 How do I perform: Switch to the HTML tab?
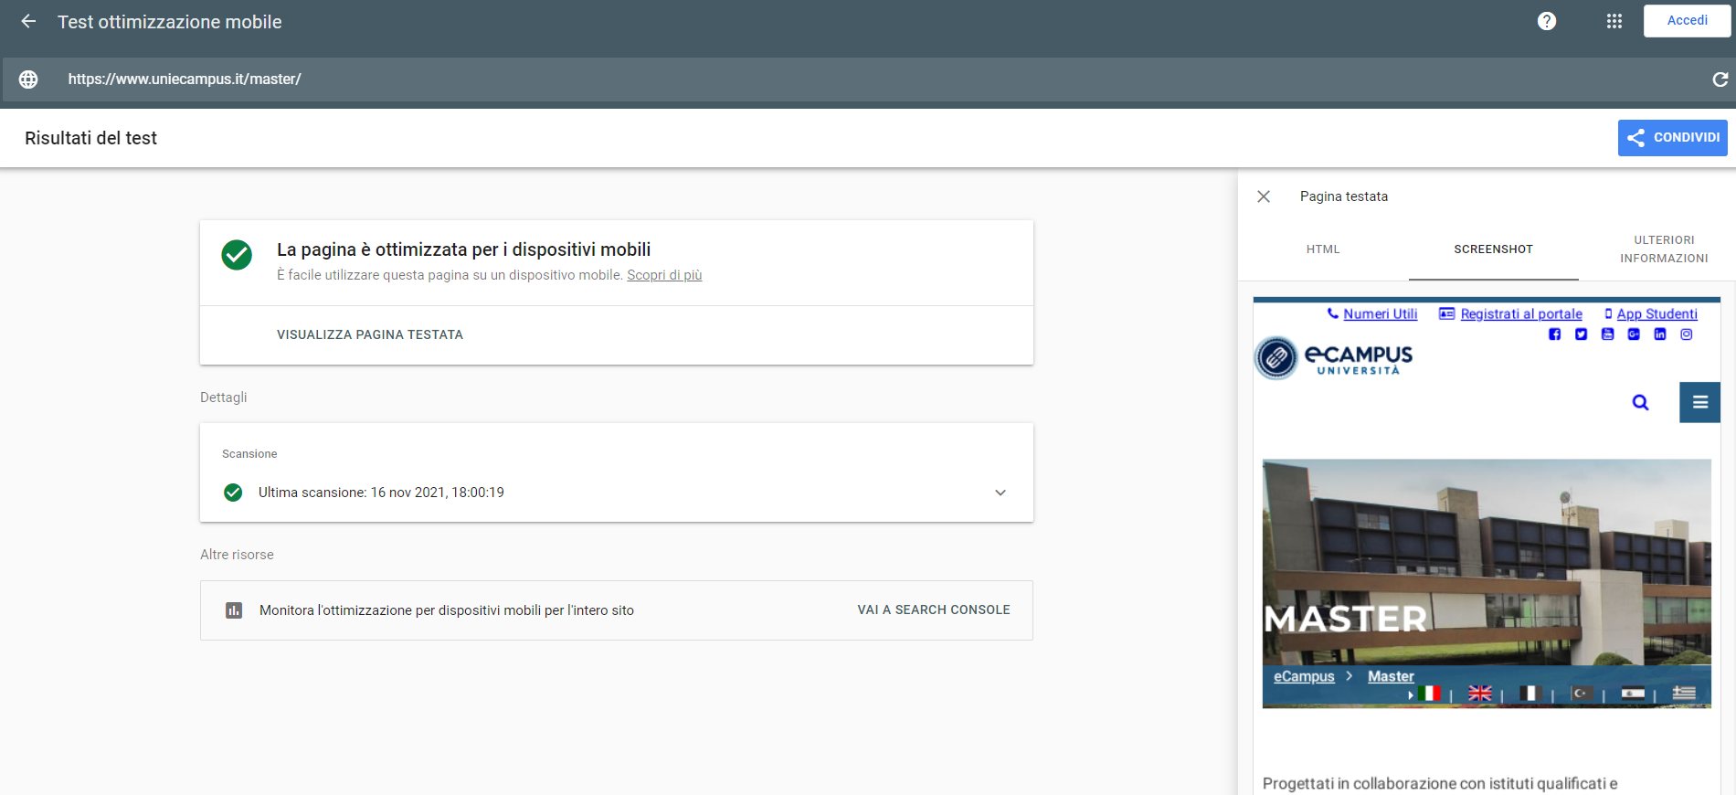tap(1322, 249)
